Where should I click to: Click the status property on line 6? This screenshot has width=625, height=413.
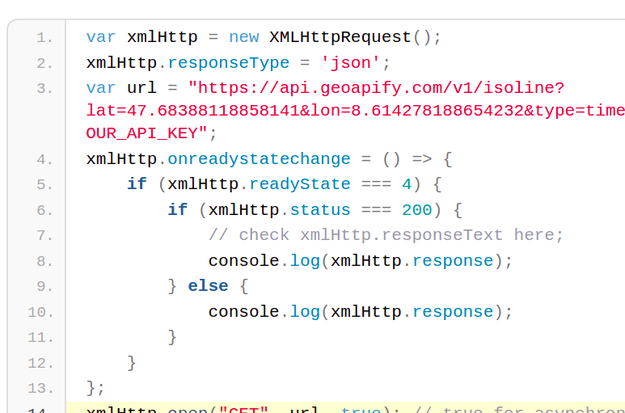point(320,210)
